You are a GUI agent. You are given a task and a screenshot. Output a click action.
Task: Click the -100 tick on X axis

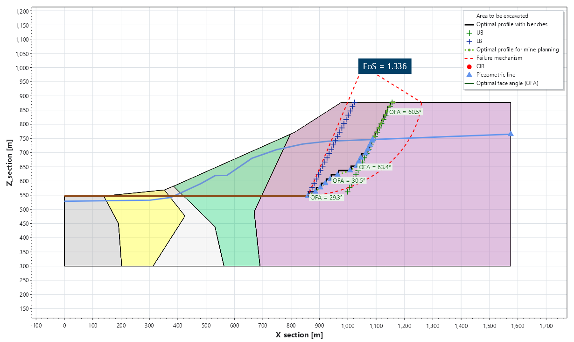36,325
